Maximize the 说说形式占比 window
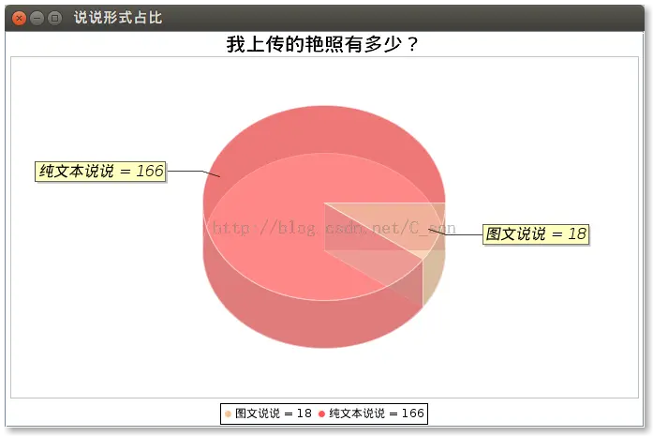 click(x=54, y=18)
